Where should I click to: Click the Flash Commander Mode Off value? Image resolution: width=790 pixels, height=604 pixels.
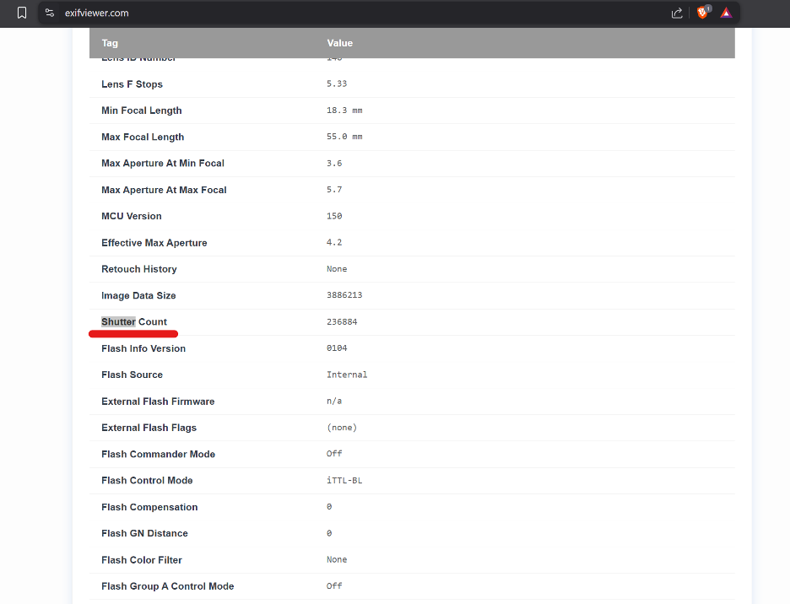coord(334,453)
